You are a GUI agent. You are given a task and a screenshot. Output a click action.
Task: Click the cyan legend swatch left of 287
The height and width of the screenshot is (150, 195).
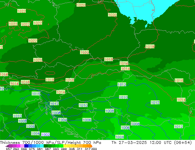(42, 146)
